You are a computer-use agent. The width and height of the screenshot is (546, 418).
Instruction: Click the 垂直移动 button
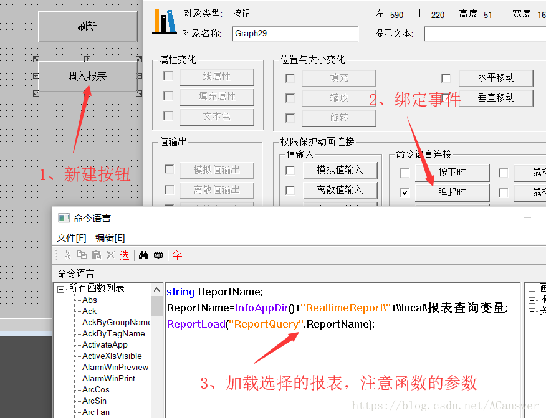tap(496, 98)
